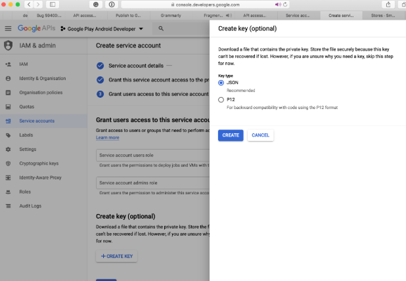The height and width of the screenshot is (281, 406).
Task: Click the Grammarly extension toolbar icon
Action: [x=96, y=5]
